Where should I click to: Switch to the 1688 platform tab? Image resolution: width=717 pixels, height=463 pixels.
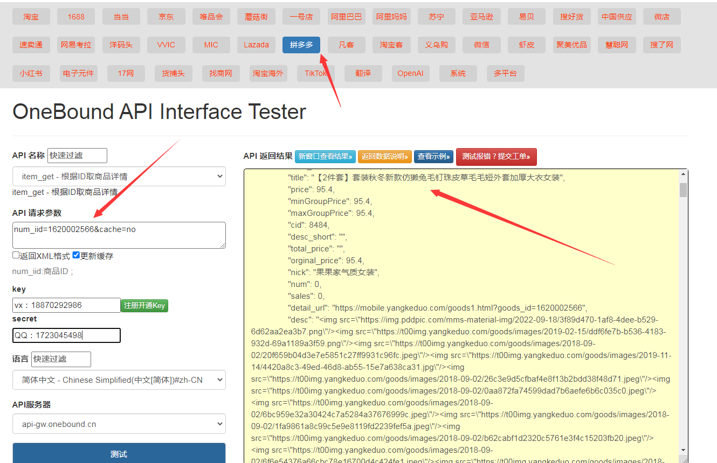76,17
